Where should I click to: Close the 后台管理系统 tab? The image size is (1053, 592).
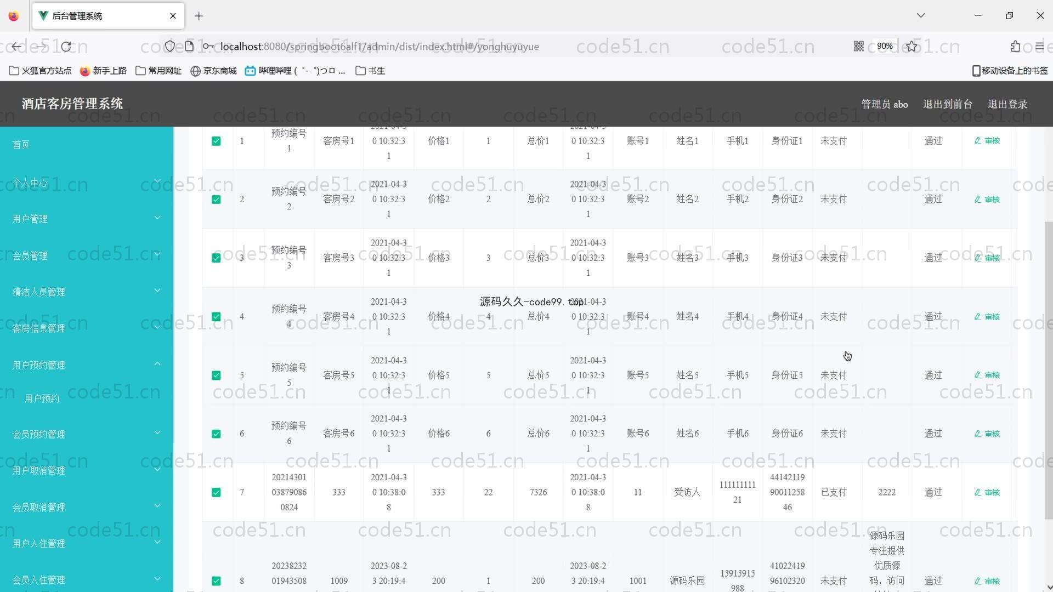[173, 16]
